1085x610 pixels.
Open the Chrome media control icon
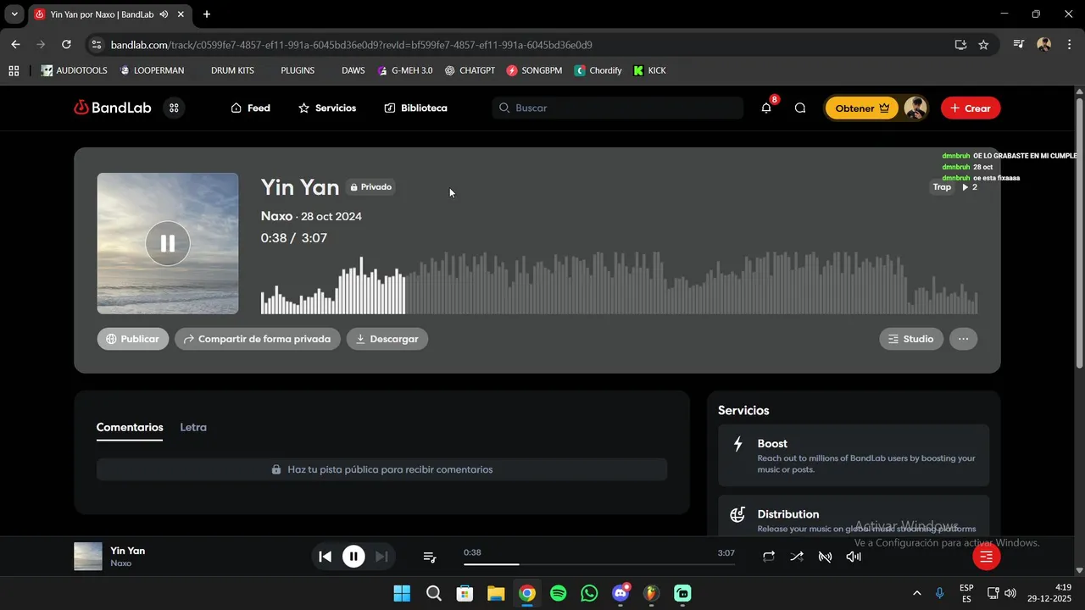click(1019, 45)
